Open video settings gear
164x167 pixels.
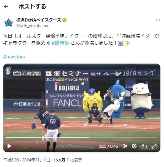coord(134,146)
